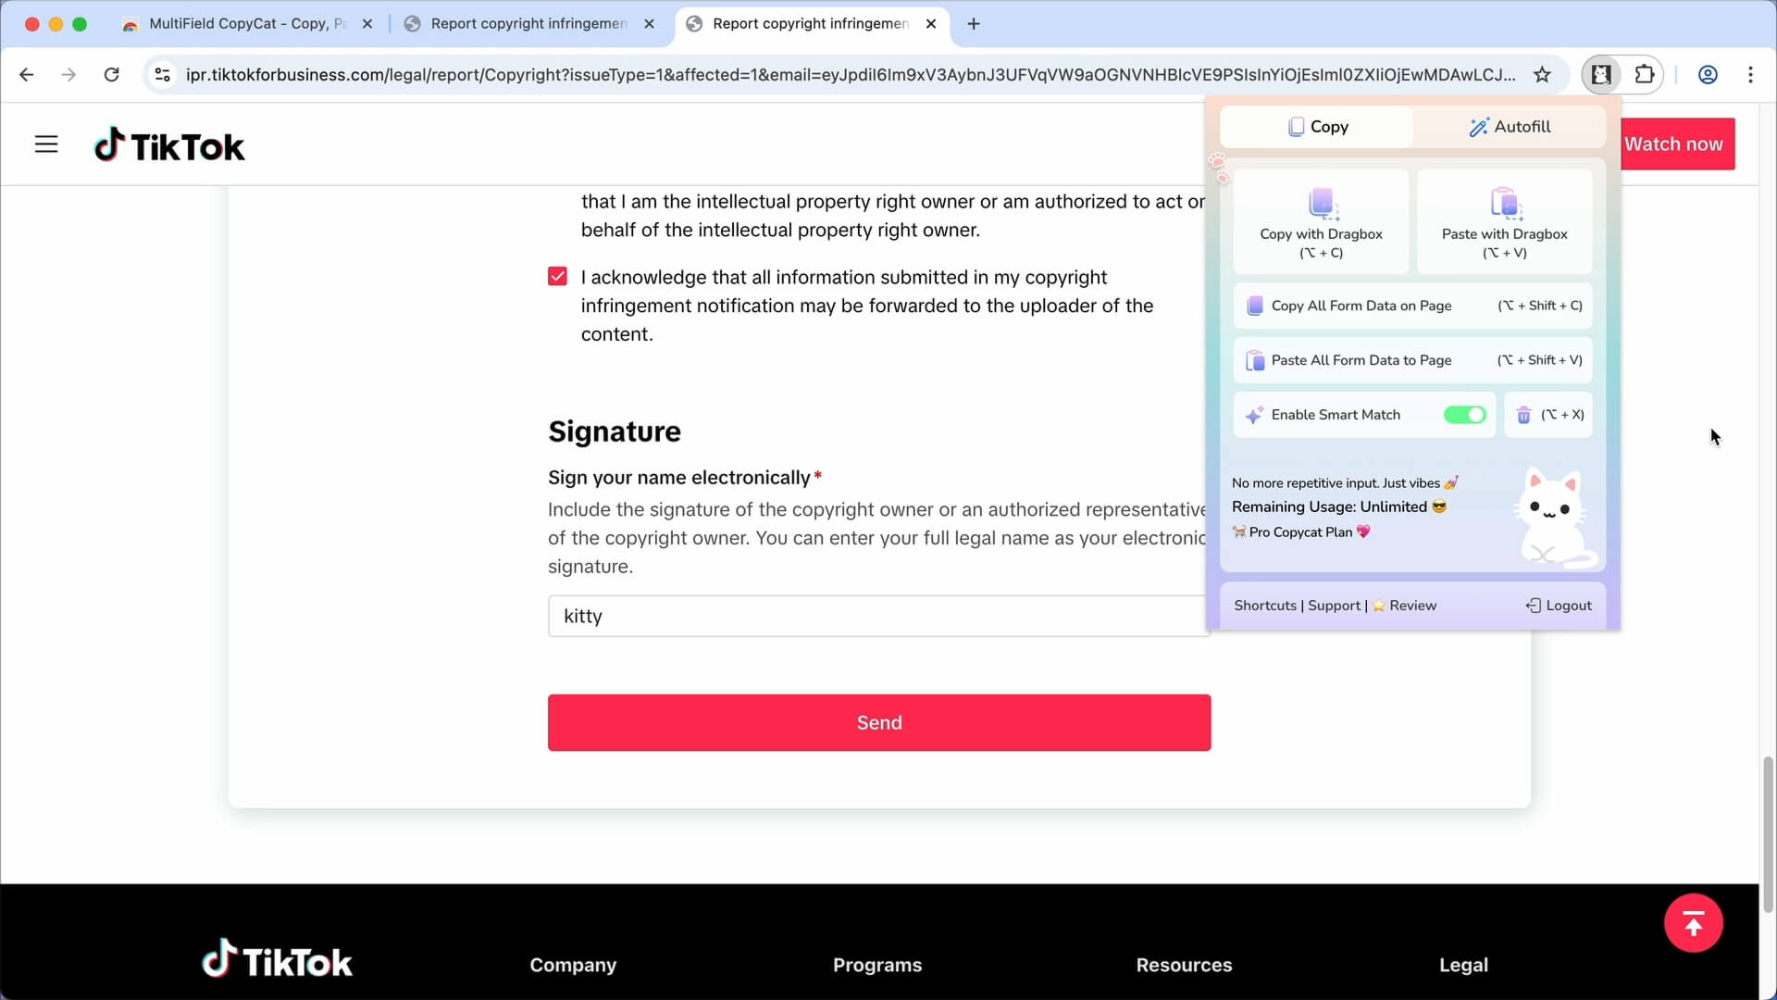Open the site information icon in address bar
1777x1000 pixels.
tap(162, 74)
